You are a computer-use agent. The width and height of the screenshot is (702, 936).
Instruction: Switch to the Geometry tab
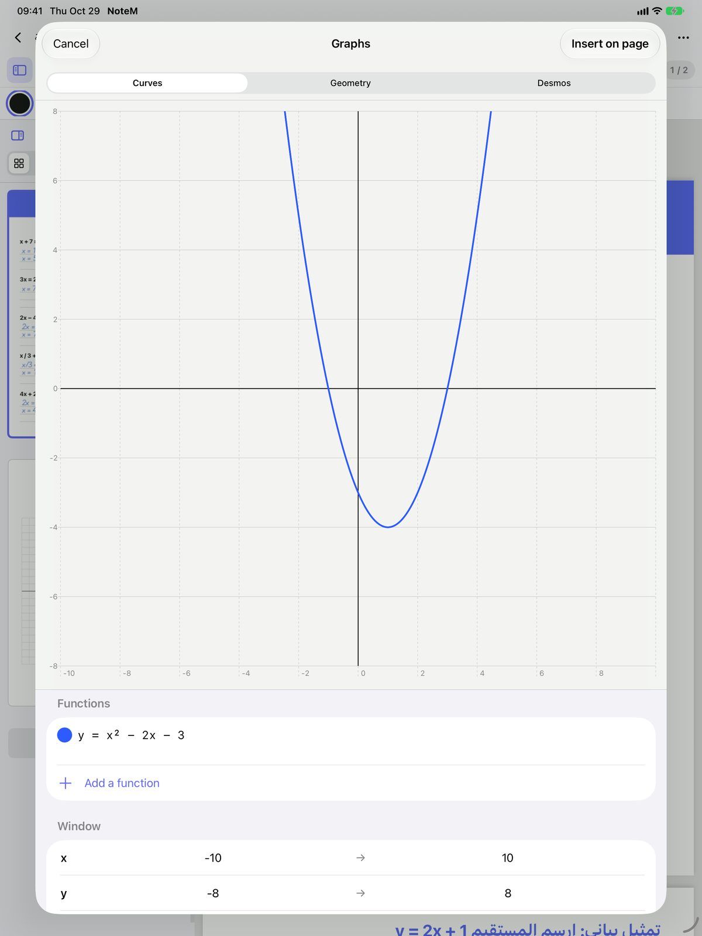click(x=350, y=83)
